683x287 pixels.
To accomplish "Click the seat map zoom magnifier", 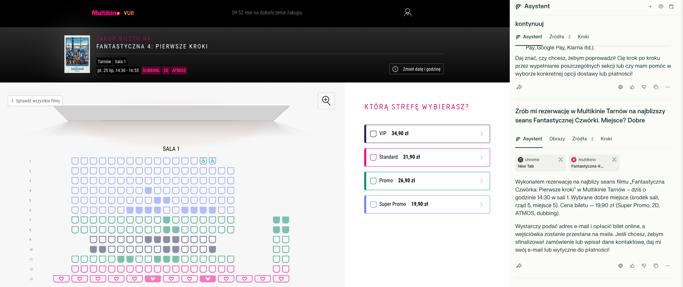I will [x=326, y=101].
